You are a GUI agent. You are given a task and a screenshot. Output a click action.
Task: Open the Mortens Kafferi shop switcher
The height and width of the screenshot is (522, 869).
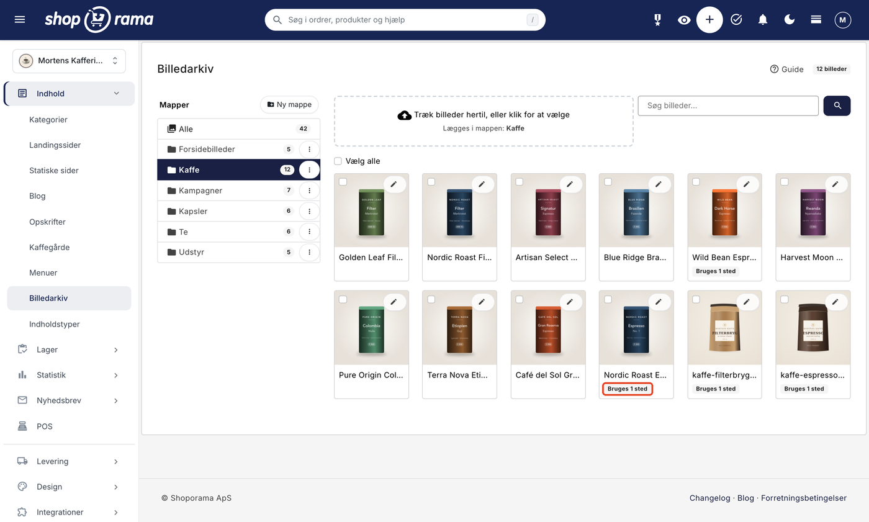click(69, 61)
